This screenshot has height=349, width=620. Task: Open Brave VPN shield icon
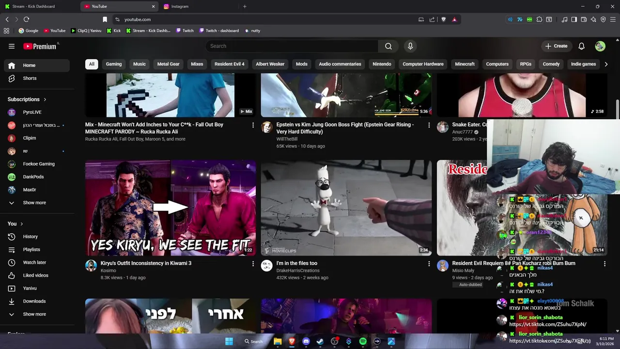click(x=603, y=19)
